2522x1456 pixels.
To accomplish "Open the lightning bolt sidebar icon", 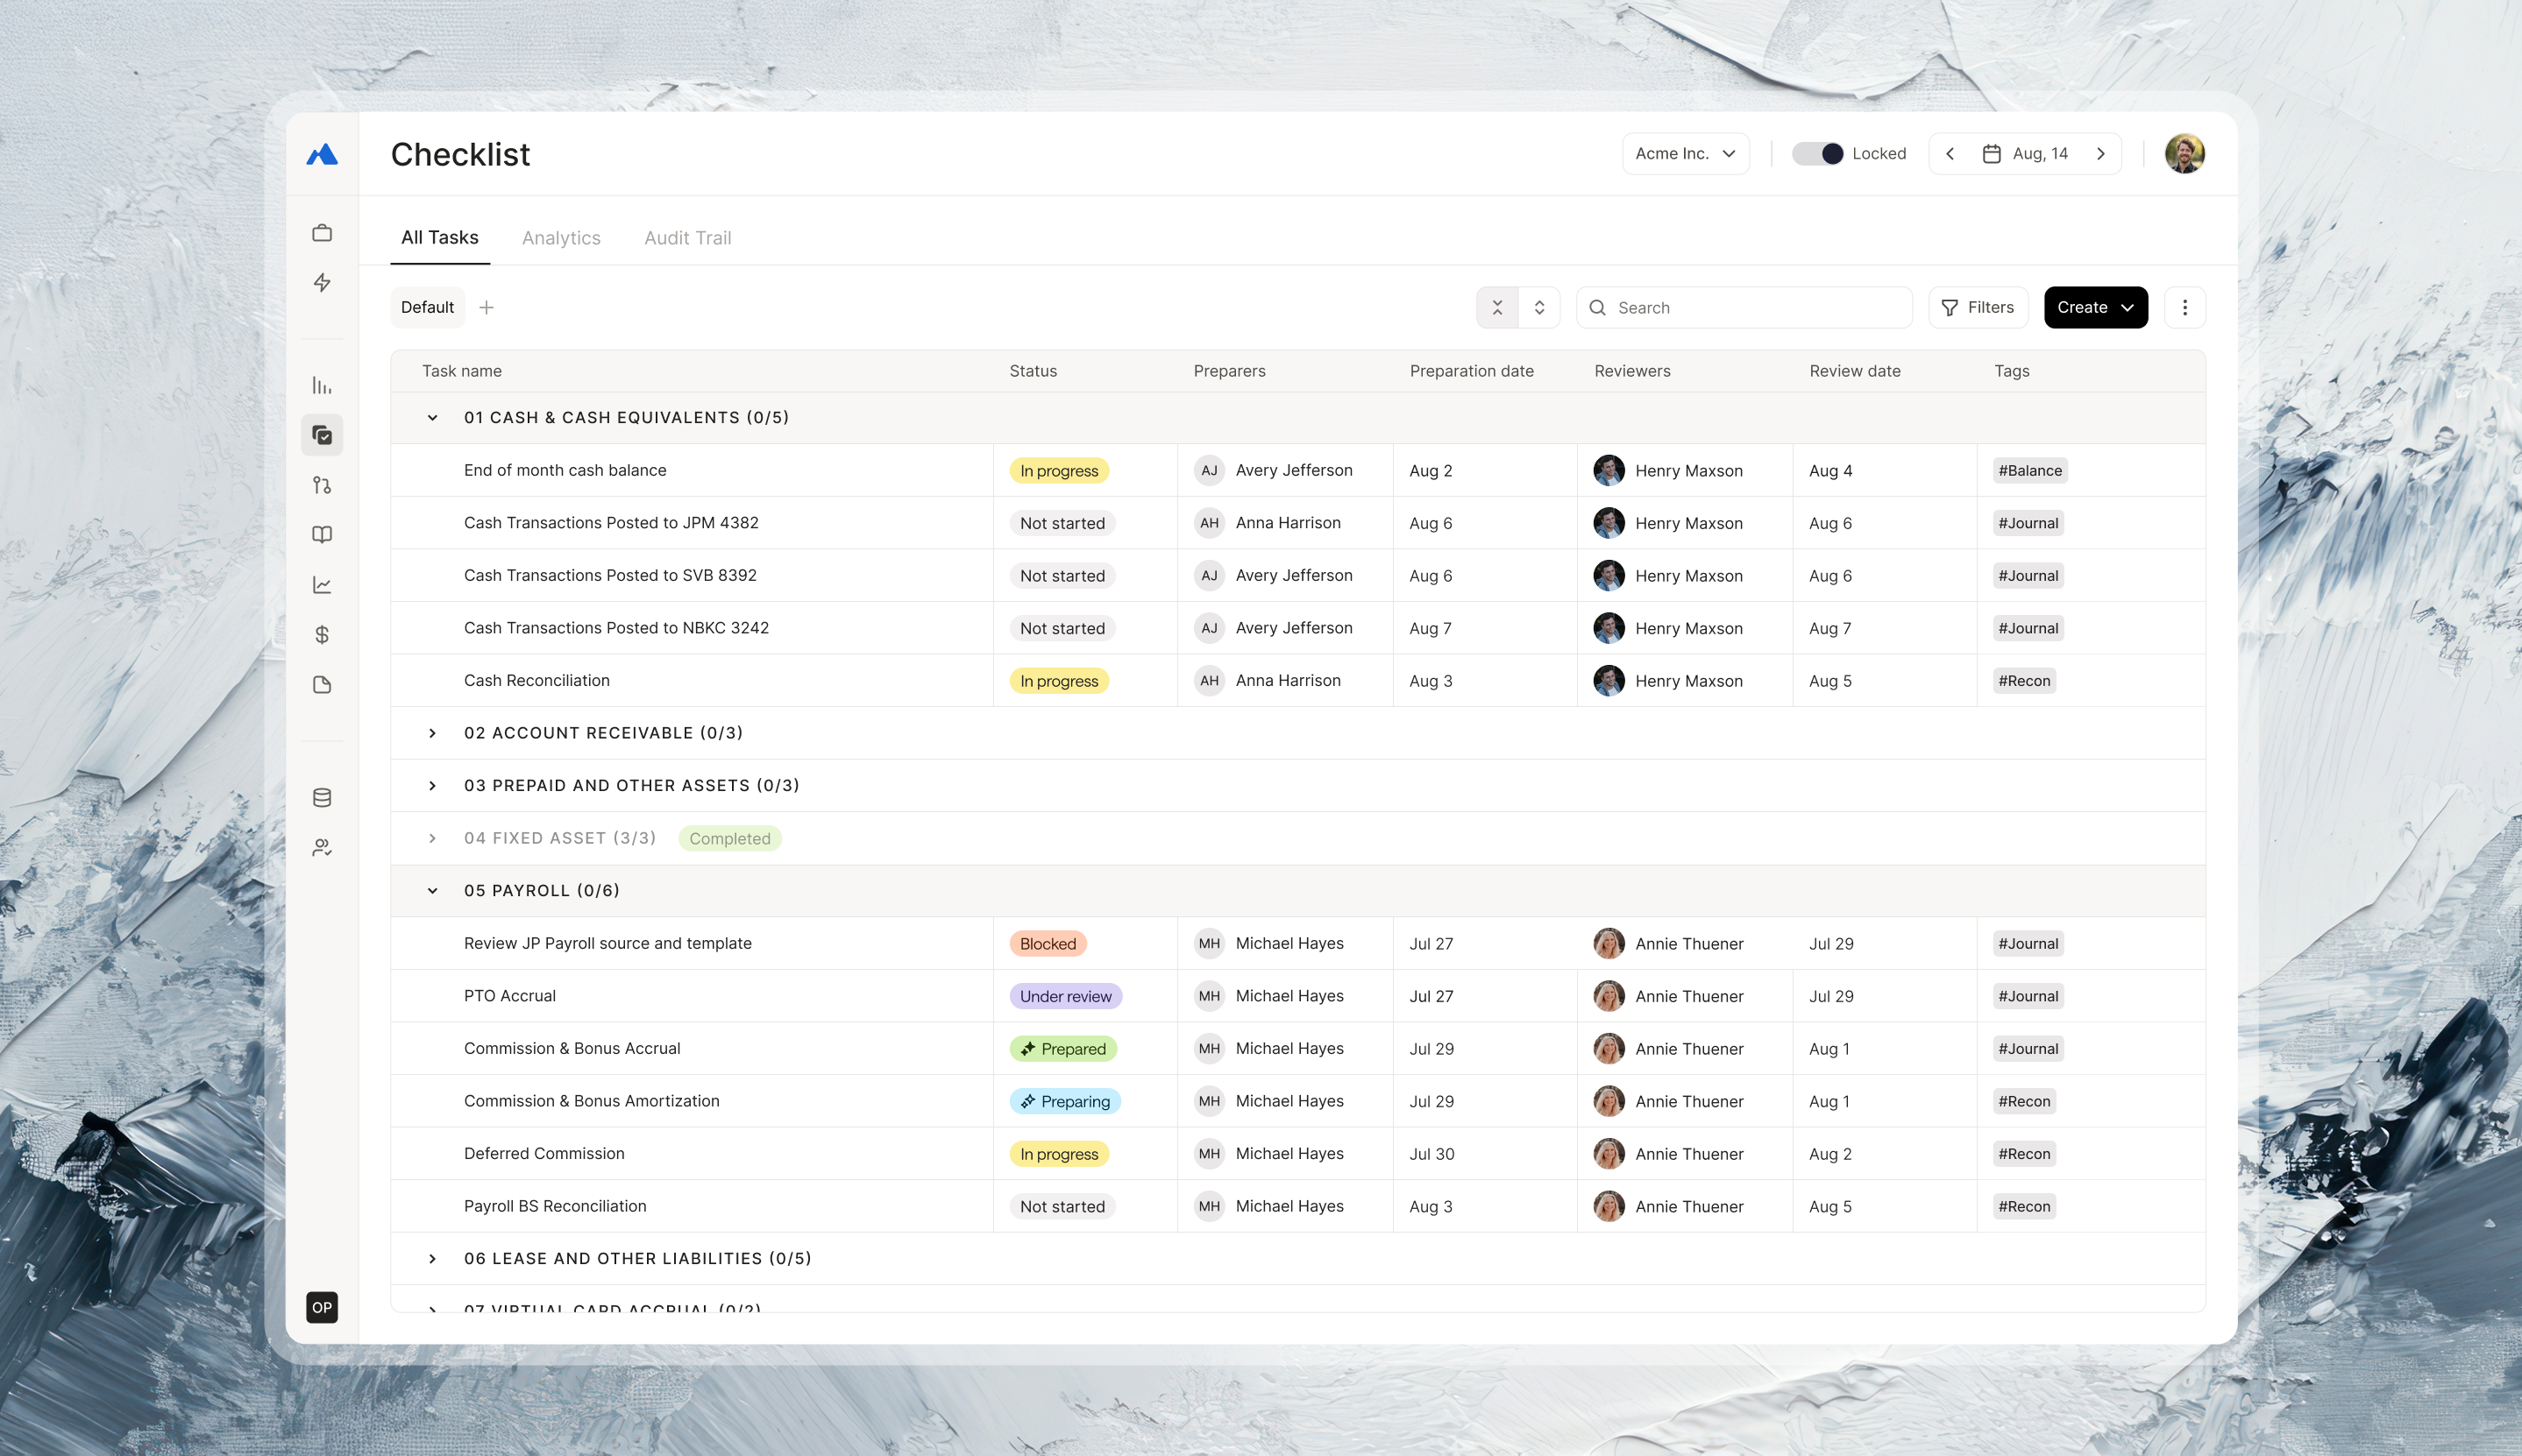I will coord(321,283).
